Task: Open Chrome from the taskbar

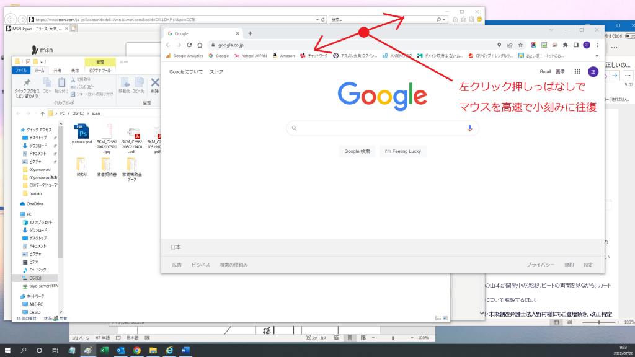Action: pos(137,350)
